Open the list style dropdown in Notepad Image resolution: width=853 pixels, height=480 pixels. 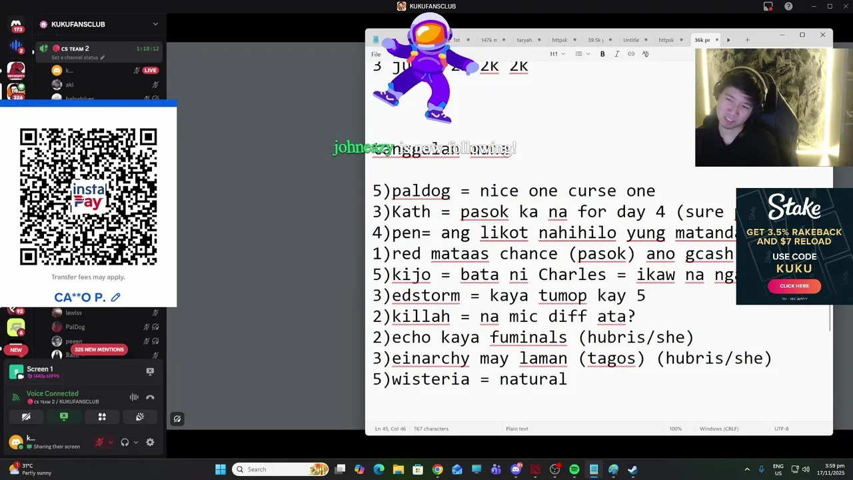(582, 54)
